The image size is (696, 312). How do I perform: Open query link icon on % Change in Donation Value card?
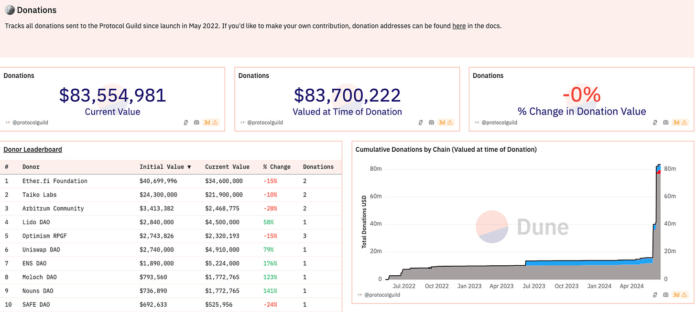(656, 123)
